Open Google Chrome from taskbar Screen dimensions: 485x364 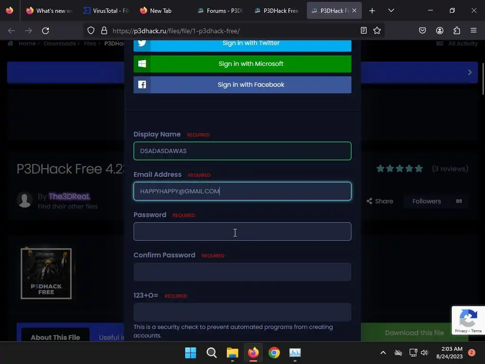tap(274, 353)
